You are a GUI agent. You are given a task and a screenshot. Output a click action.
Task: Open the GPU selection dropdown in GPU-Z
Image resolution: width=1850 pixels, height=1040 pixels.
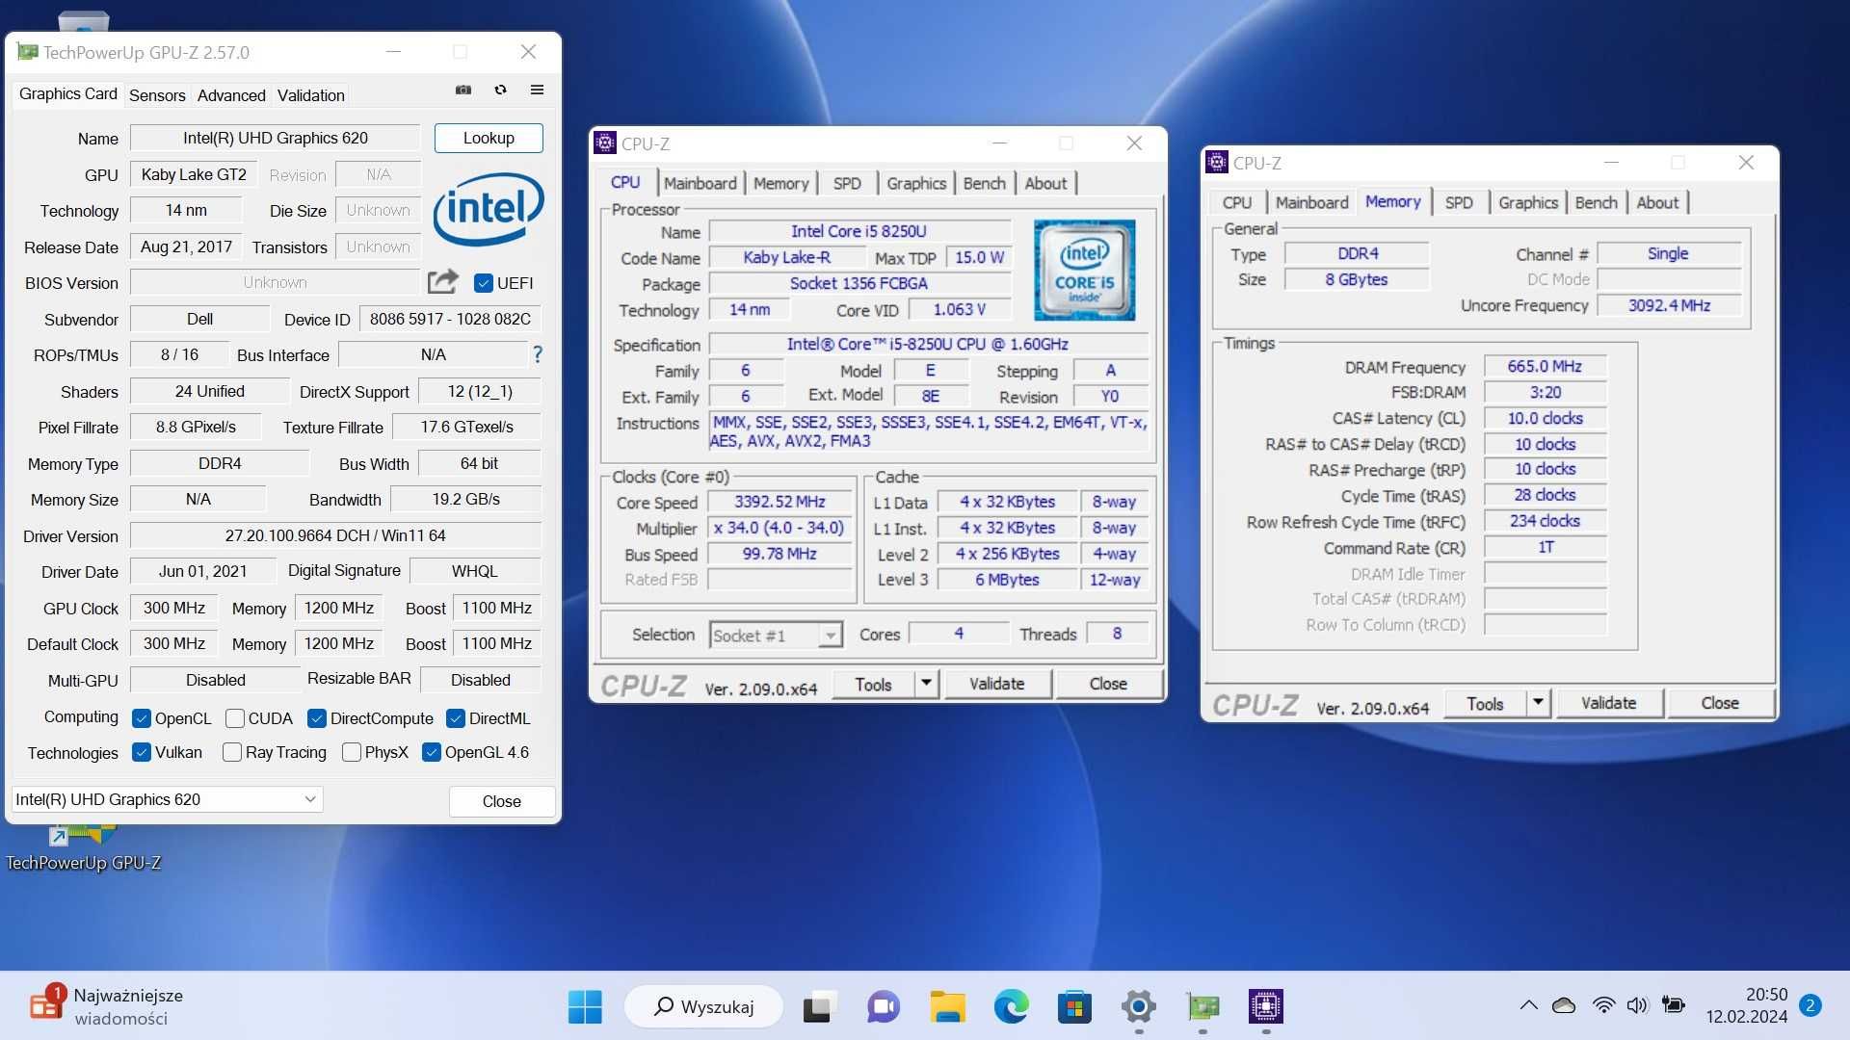[x=167, y=799]
